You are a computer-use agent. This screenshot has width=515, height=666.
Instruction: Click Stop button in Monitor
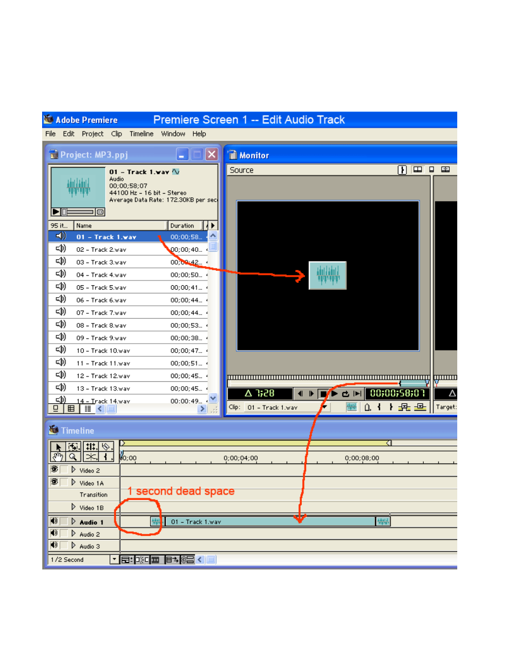pyautogui.click(x=323, y=394)
